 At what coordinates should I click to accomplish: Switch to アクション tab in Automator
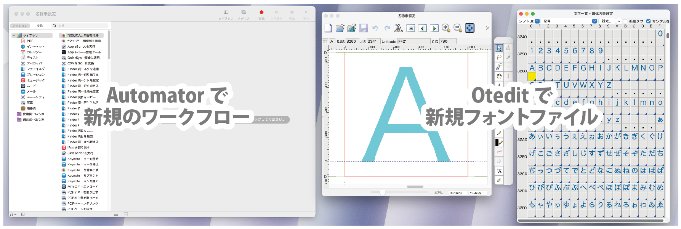(20, 26)
